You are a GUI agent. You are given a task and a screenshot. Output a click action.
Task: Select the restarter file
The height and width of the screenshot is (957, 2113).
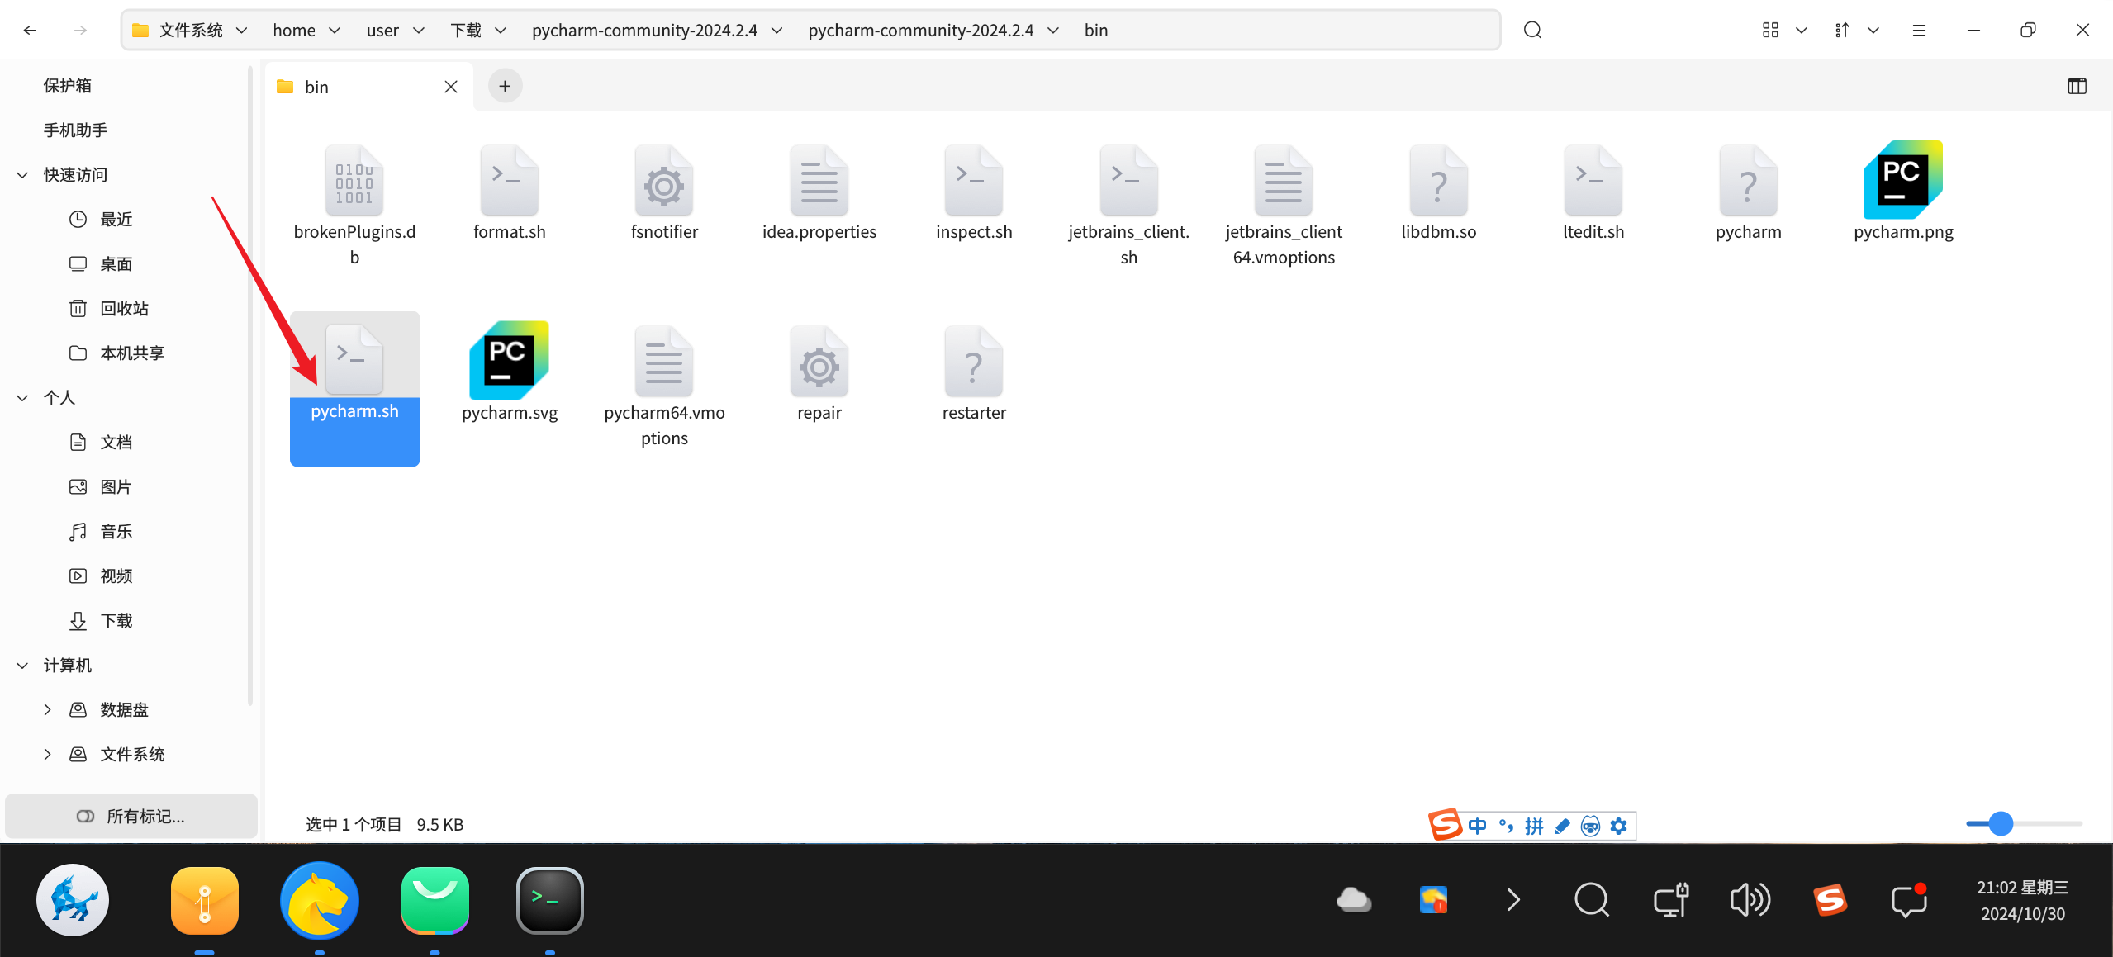(974, 372)
